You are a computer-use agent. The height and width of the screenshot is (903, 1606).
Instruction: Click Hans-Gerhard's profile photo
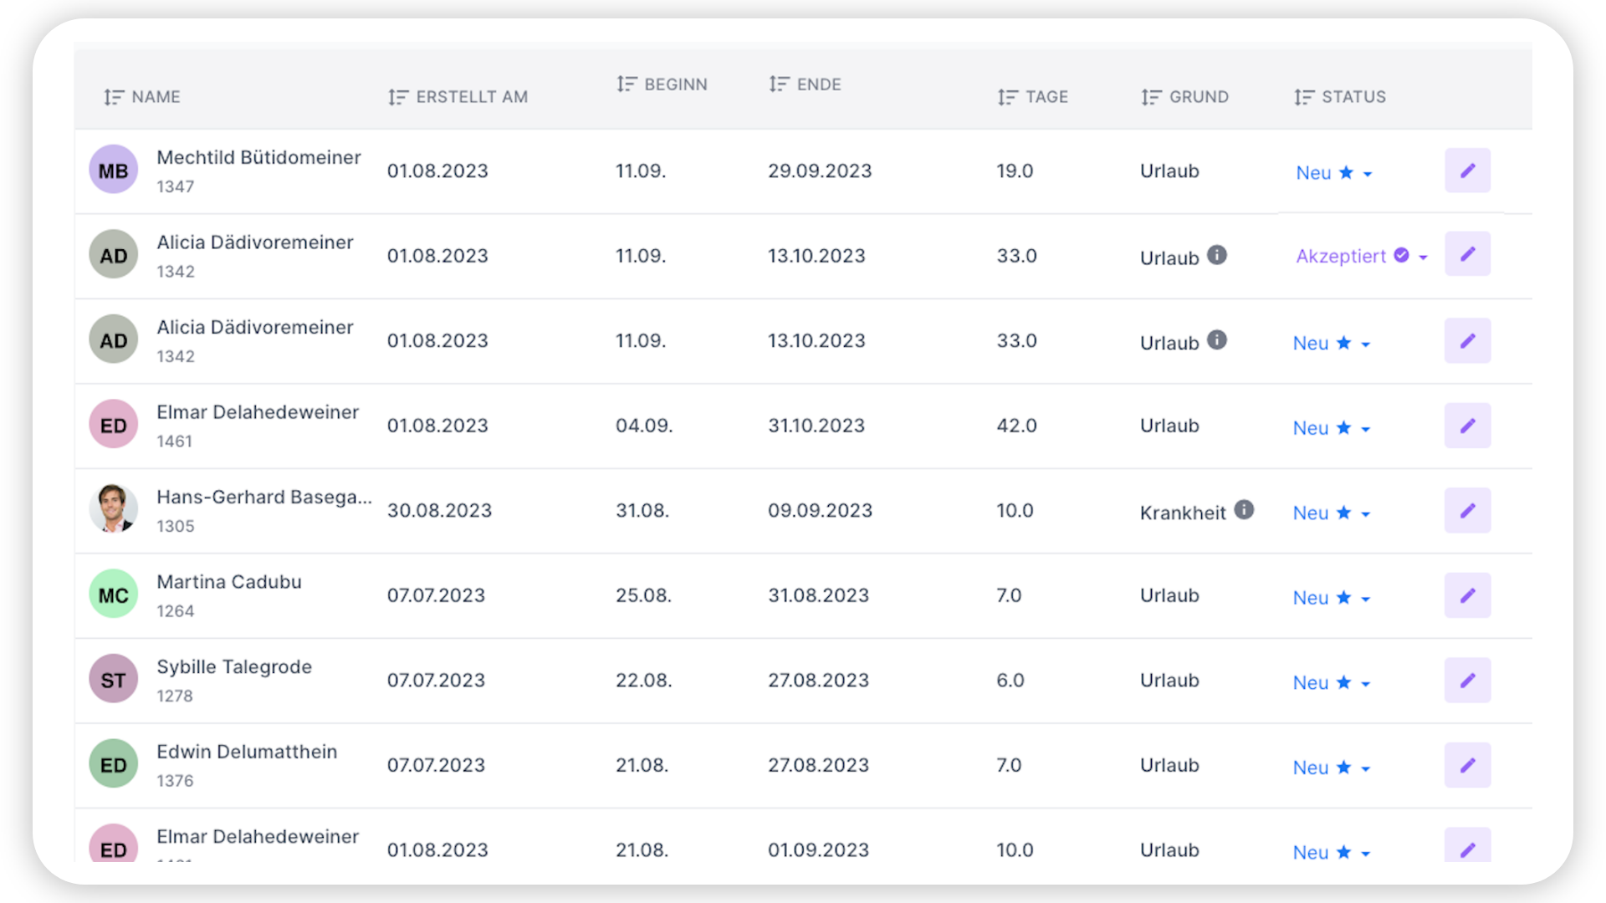(x=113, y=509)
